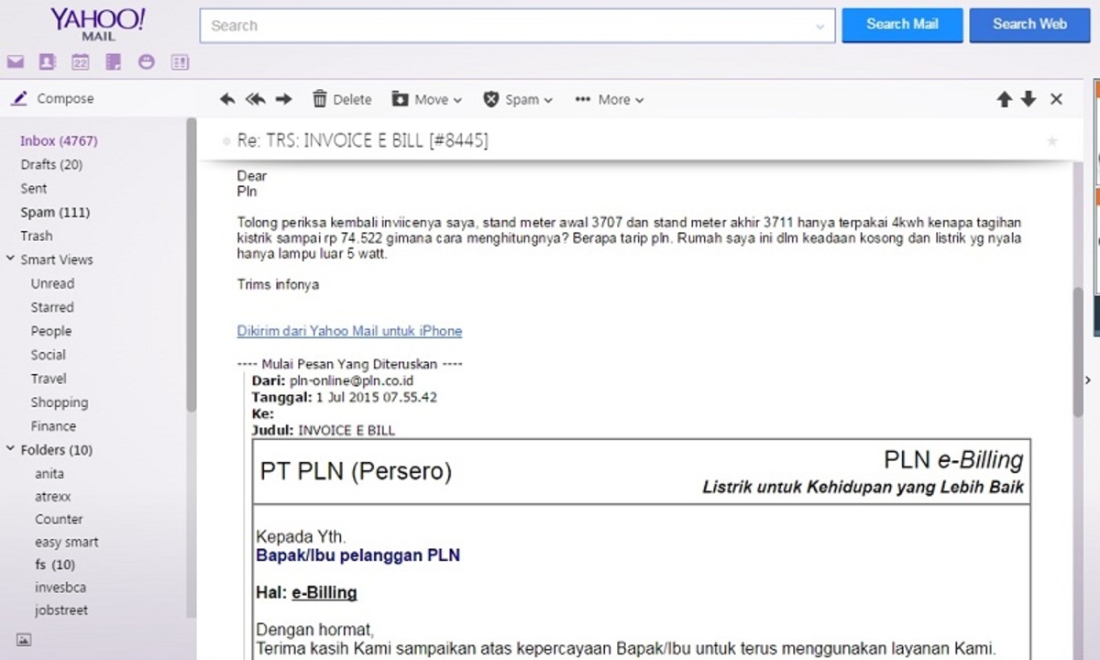The width and height of the screenshot is (1100, 660).
Task: Star the INVOICE E BILL message
Action: (x=1052, y=141)
